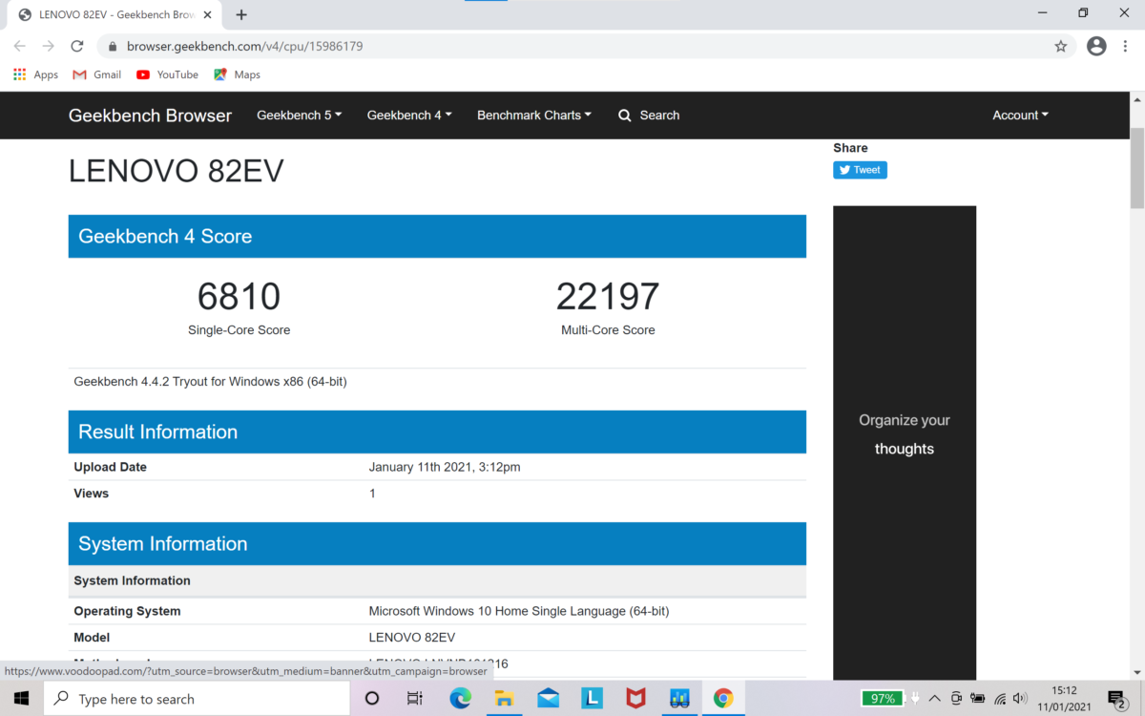Open the notification action center
The width and height of the screenshot is (1145, 716).
point(1118,699)
